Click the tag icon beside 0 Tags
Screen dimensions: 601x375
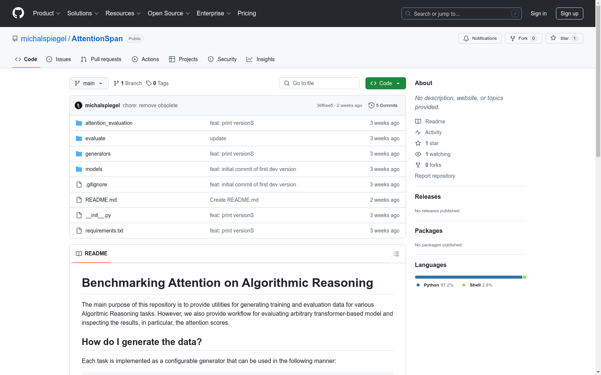(x=149, y=83)
